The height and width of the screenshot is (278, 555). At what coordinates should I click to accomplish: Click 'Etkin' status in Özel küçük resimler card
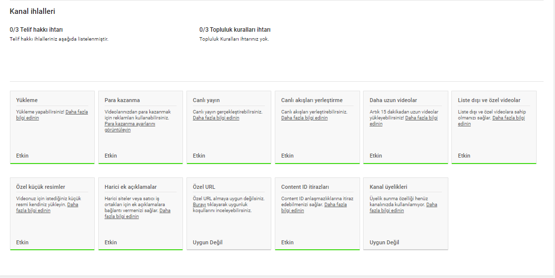[x=22, y=243]
